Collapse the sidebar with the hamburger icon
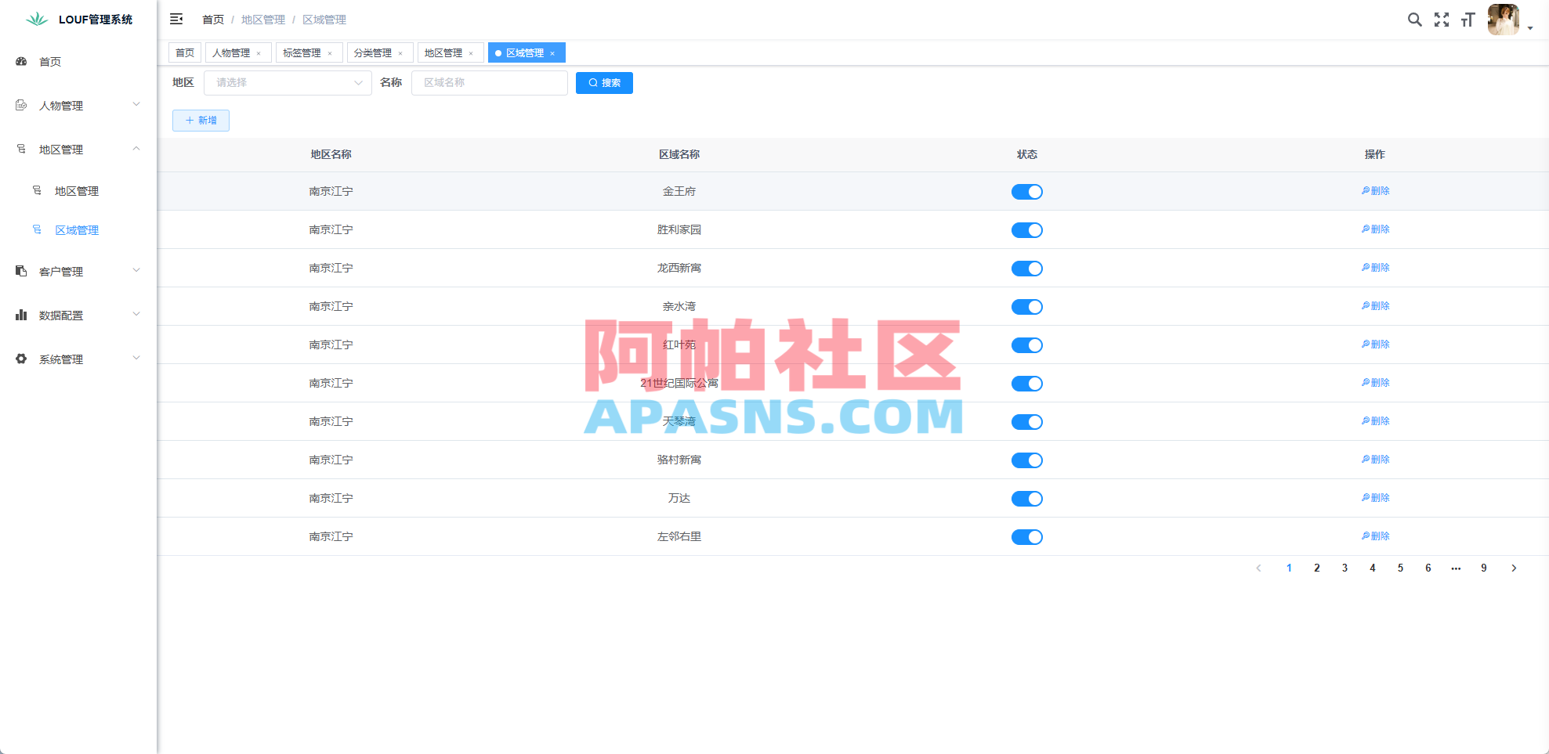Viewport: 1549px width, 754px height. [x=176, y=19]
